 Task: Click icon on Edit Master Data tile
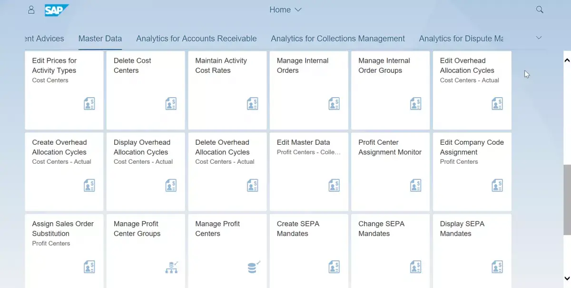[x=334, y=185]
